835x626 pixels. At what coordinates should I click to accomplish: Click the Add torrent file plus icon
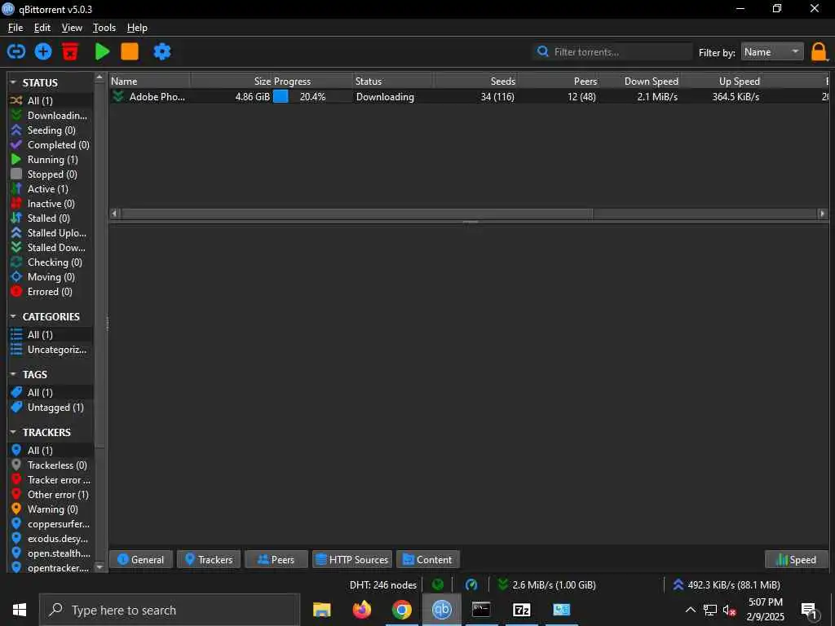43,51
